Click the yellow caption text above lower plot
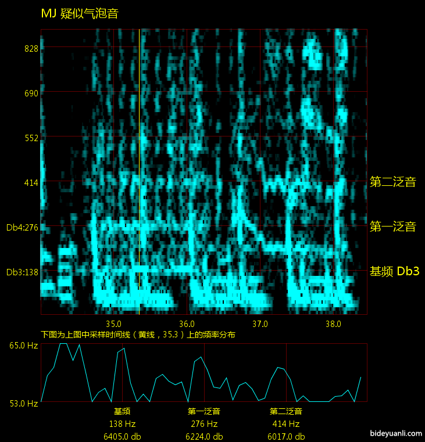The image size is (425, 442). (138, 335)
